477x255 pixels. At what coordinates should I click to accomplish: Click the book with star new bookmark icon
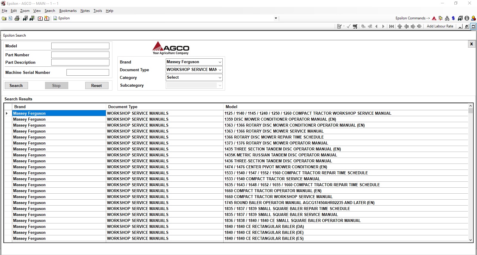(x=47, y=18)
